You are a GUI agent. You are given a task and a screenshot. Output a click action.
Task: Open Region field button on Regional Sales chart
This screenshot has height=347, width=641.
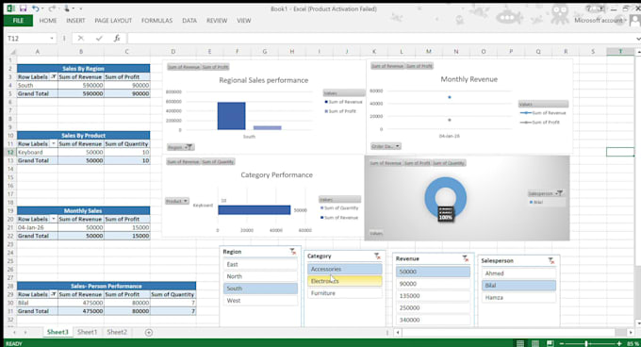pyautogui.click(x=180, y=147)
